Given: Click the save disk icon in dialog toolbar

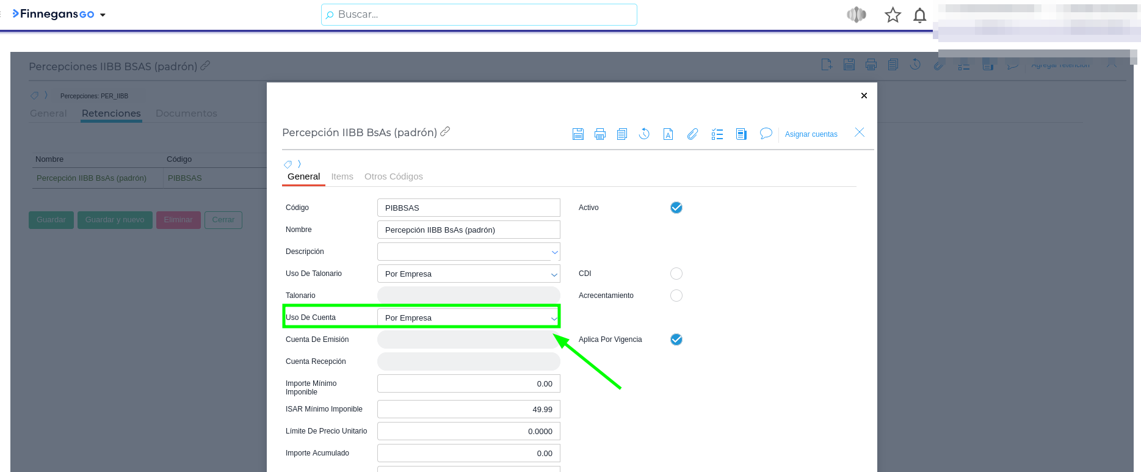Looking at the screenshot, I should tap(578, 134).
